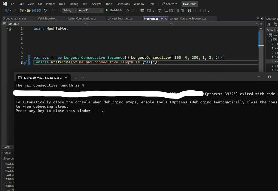This screenshot has width=278, height=191.
Task: Click the Open File folder icon
Action: 29,10
